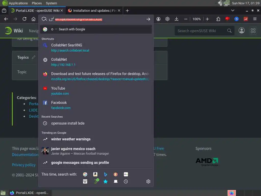
Task: Select trending 'javier aguirre mexico coach'
Action: click(96, 151)
